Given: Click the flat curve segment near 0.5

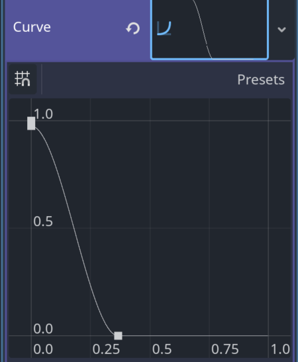Looking at the screenshot, I should pyautogui.click(x=150, y=335).
